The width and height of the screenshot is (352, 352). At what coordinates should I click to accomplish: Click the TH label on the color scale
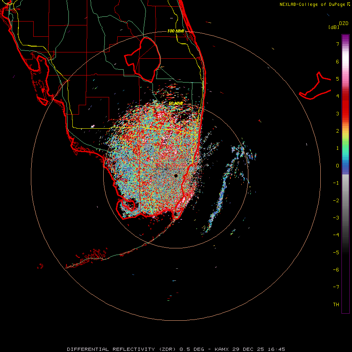point(336,305)
